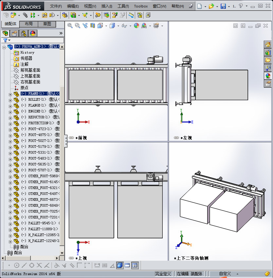Toggle the linked views icon beside 上视

coord(71,258)
